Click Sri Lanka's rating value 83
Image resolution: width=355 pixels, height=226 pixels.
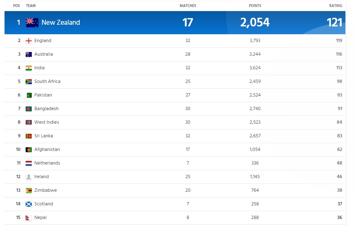(339, 136)
